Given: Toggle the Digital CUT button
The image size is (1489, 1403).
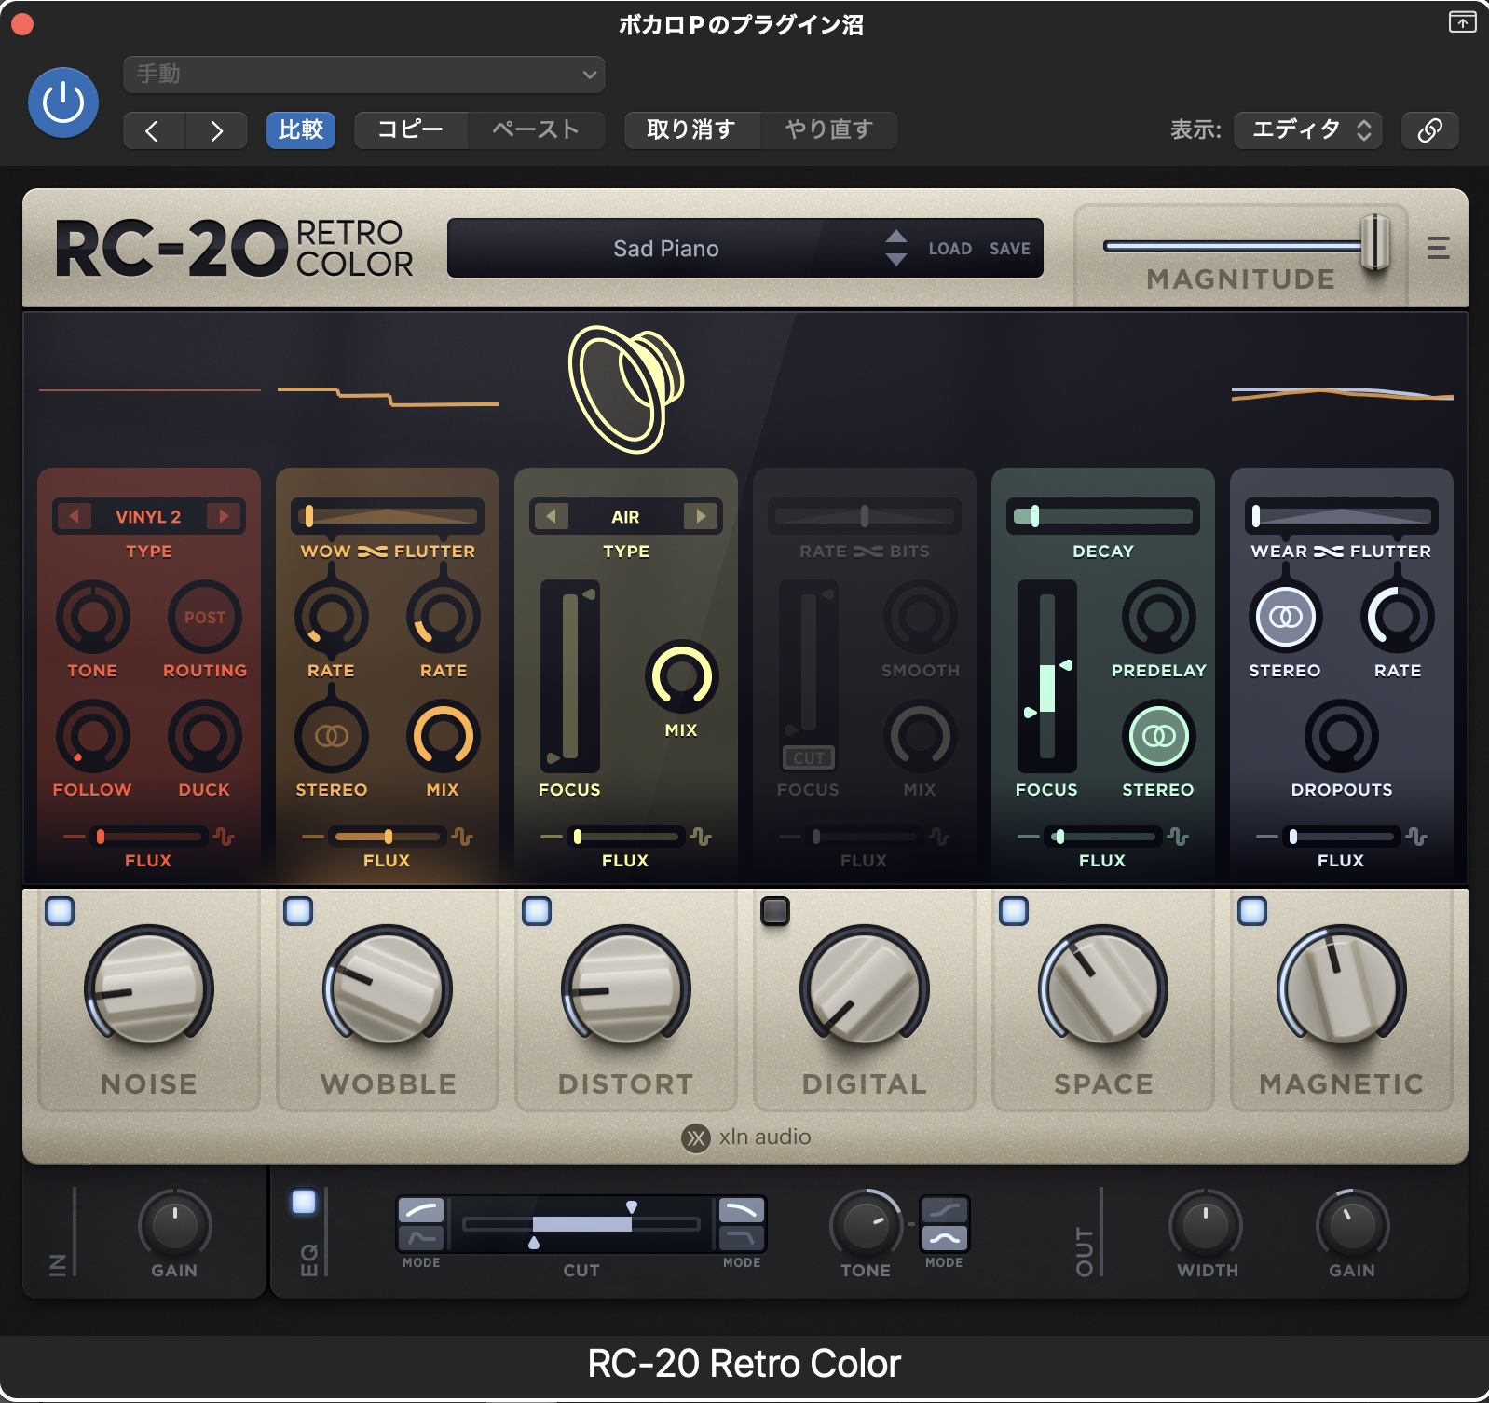Looking at the screenshot, I should pyautogui.click(x=808, y=757).
